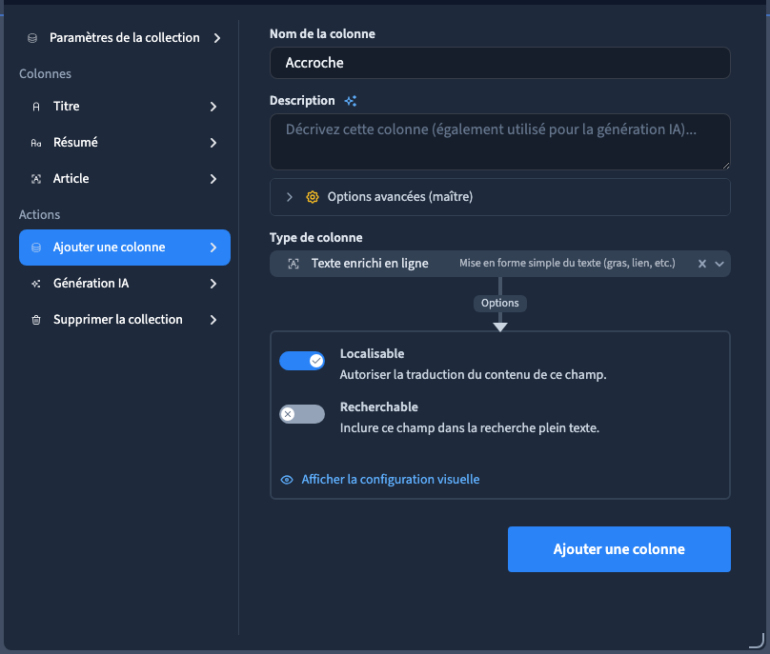Screen dimensions: 770x654
Task: Expand the Titre column chevron
Action: pyautogui.click(x=213, y=107)
